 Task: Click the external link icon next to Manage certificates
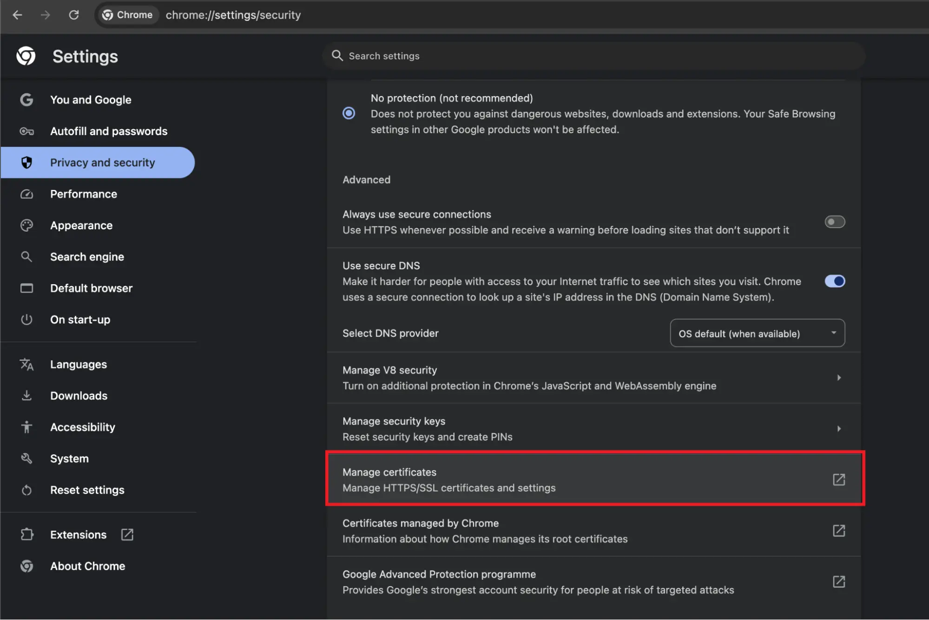(838, 479)
